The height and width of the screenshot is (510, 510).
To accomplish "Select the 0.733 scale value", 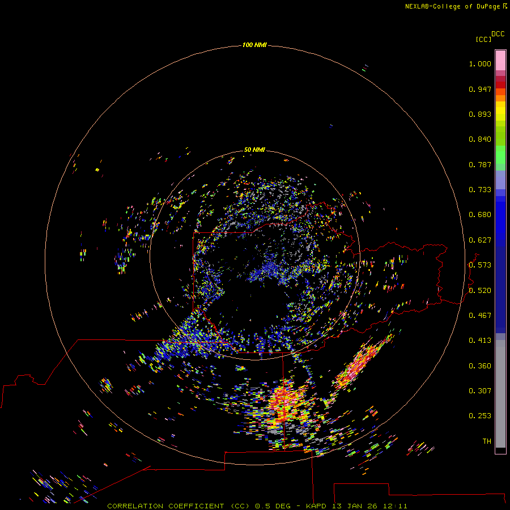I will click(x=480, y=190).
